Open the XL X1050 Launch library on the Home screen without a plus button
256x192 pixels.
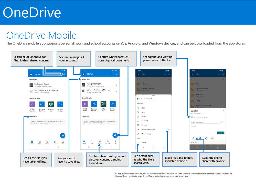click(32, 106)
